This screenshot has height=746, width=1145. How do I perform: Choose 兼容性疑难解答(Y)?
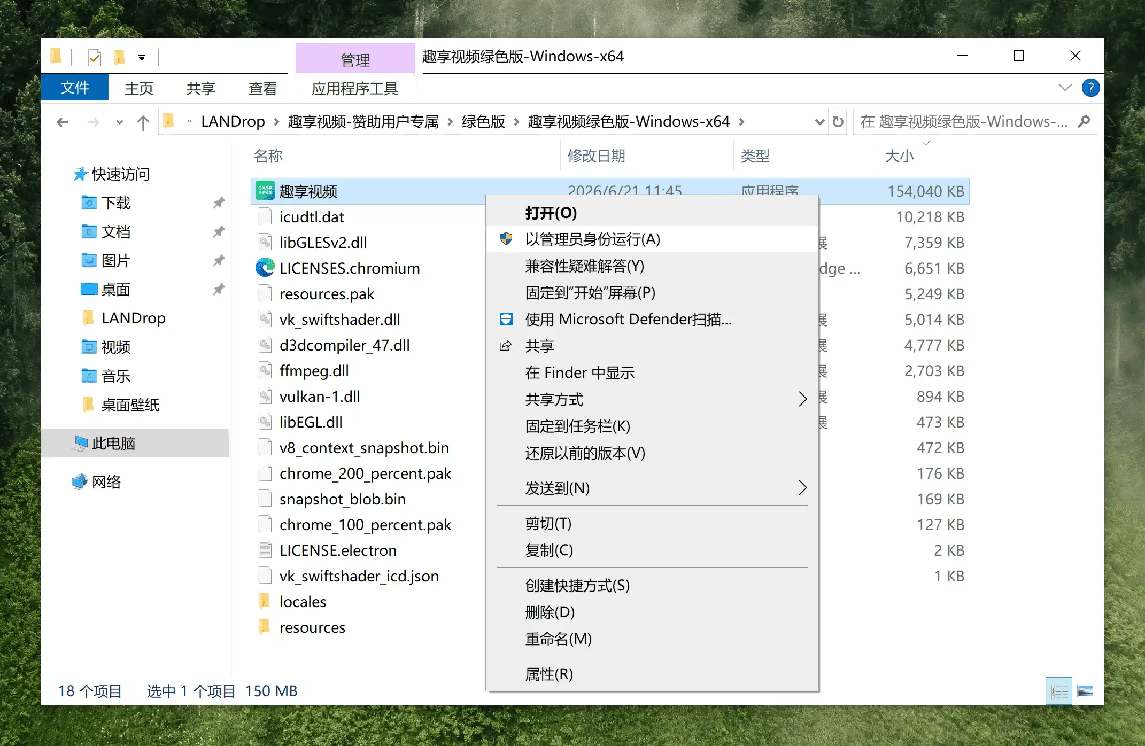(652, 266)
